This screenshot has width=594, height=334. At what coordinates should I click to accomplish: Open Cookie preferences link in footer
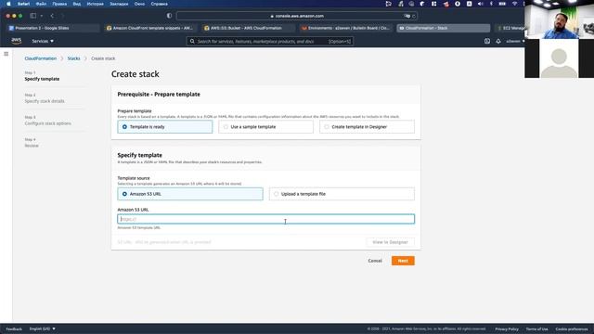pyautogui.click(x=572, y=329)
